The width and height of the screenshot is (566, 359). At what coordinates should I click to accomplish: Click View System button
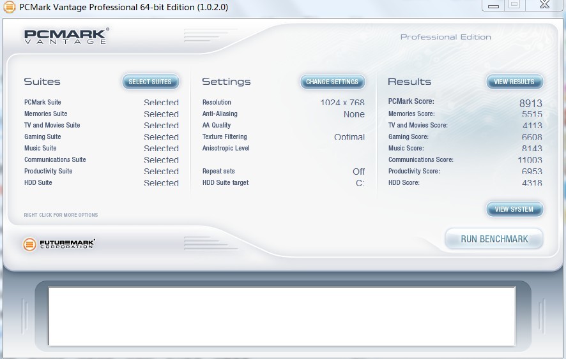514,209
